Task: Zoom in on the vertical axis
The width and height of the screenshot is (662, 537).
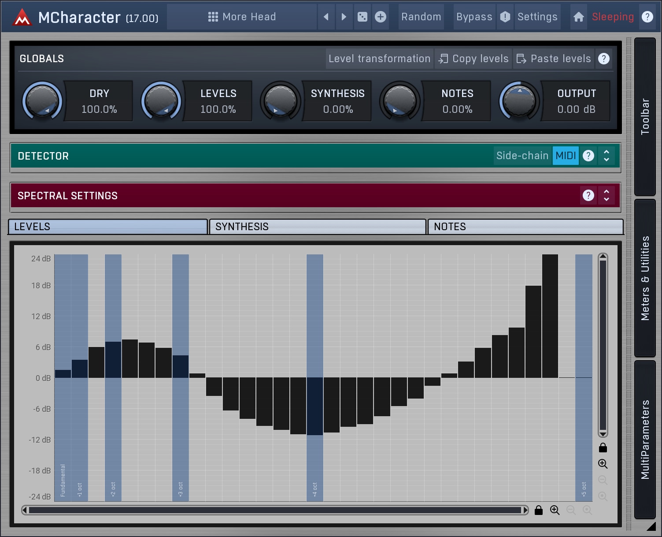Action: click(x=603, y=464)
